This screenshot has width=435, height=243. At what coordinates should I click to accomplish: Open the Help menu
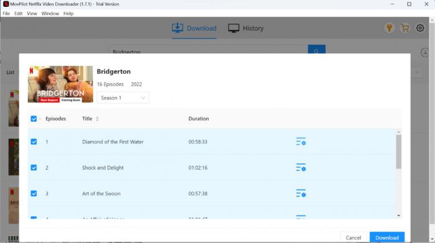click(68, 13)
